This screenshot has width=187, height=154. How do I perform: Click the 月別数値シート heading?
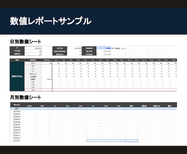(x=26, y=97)
